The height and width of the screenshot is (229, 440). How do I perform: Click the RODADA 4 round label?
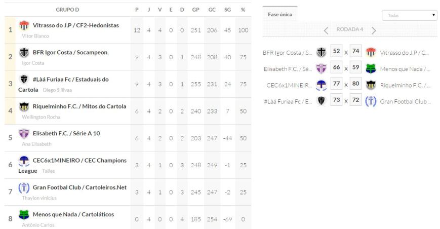point(350,29)
